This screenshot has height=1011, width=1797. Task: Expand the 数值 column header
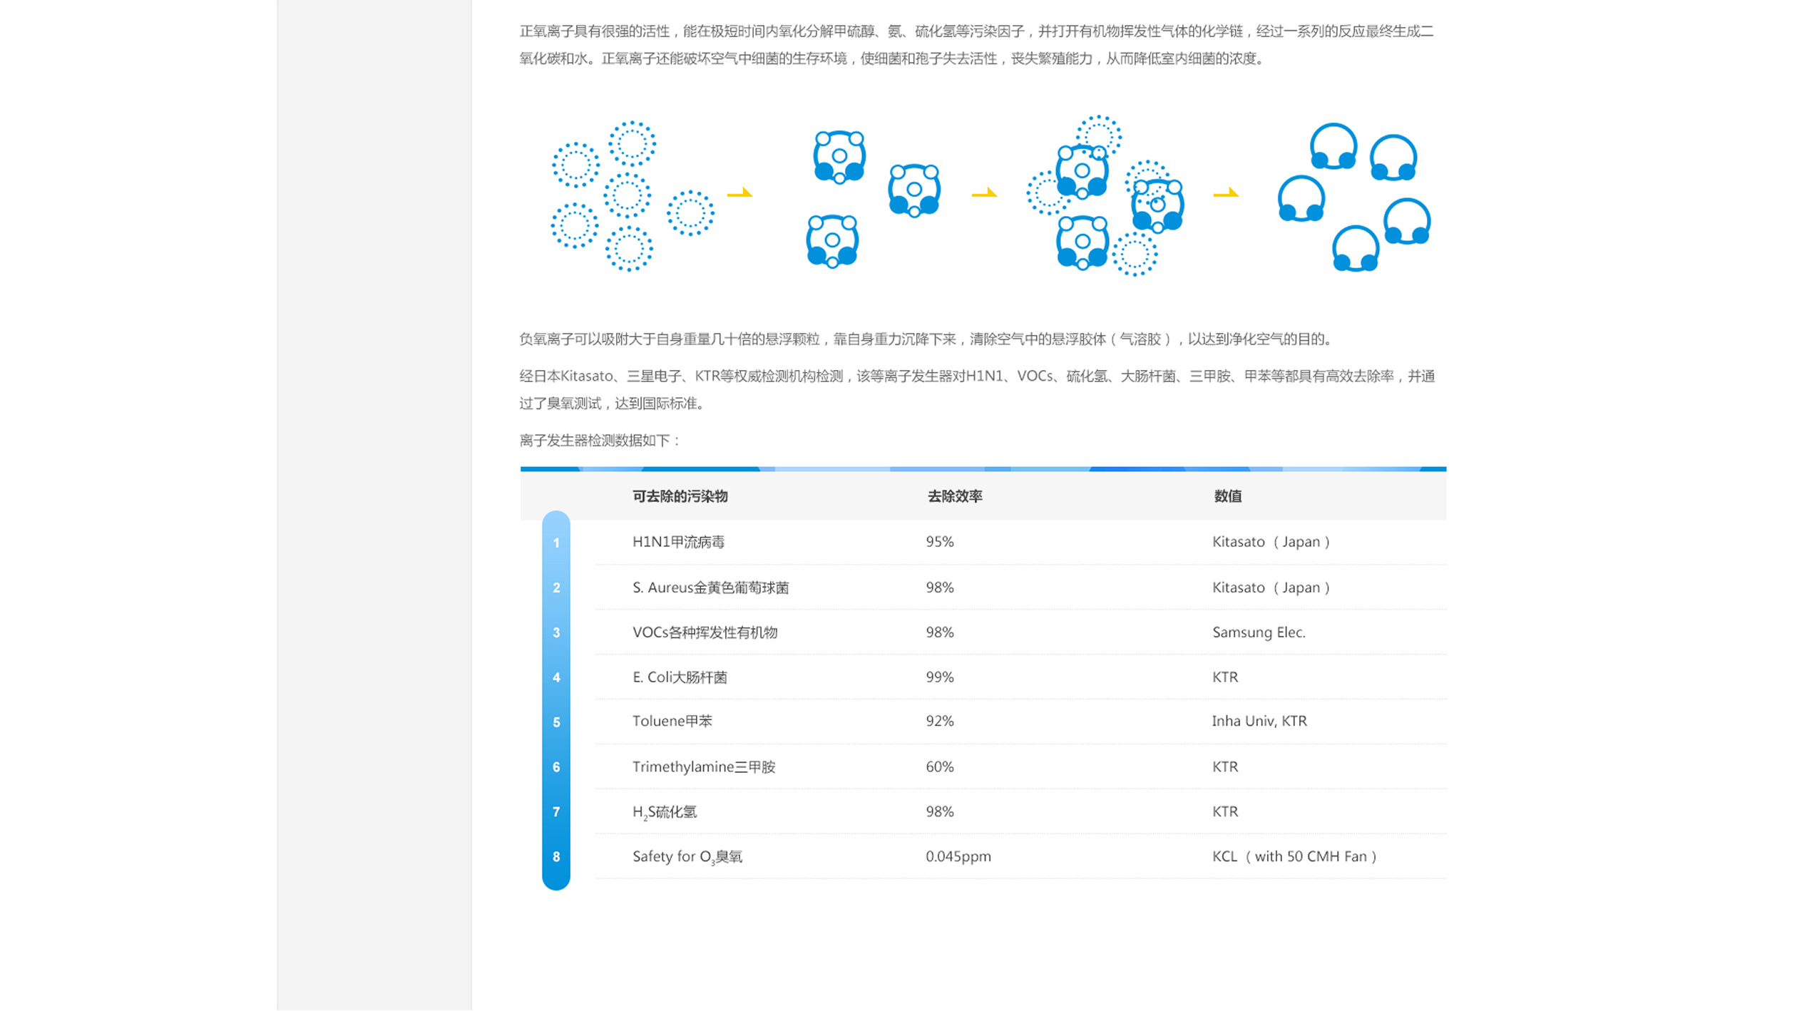(x=1227, y=497)
